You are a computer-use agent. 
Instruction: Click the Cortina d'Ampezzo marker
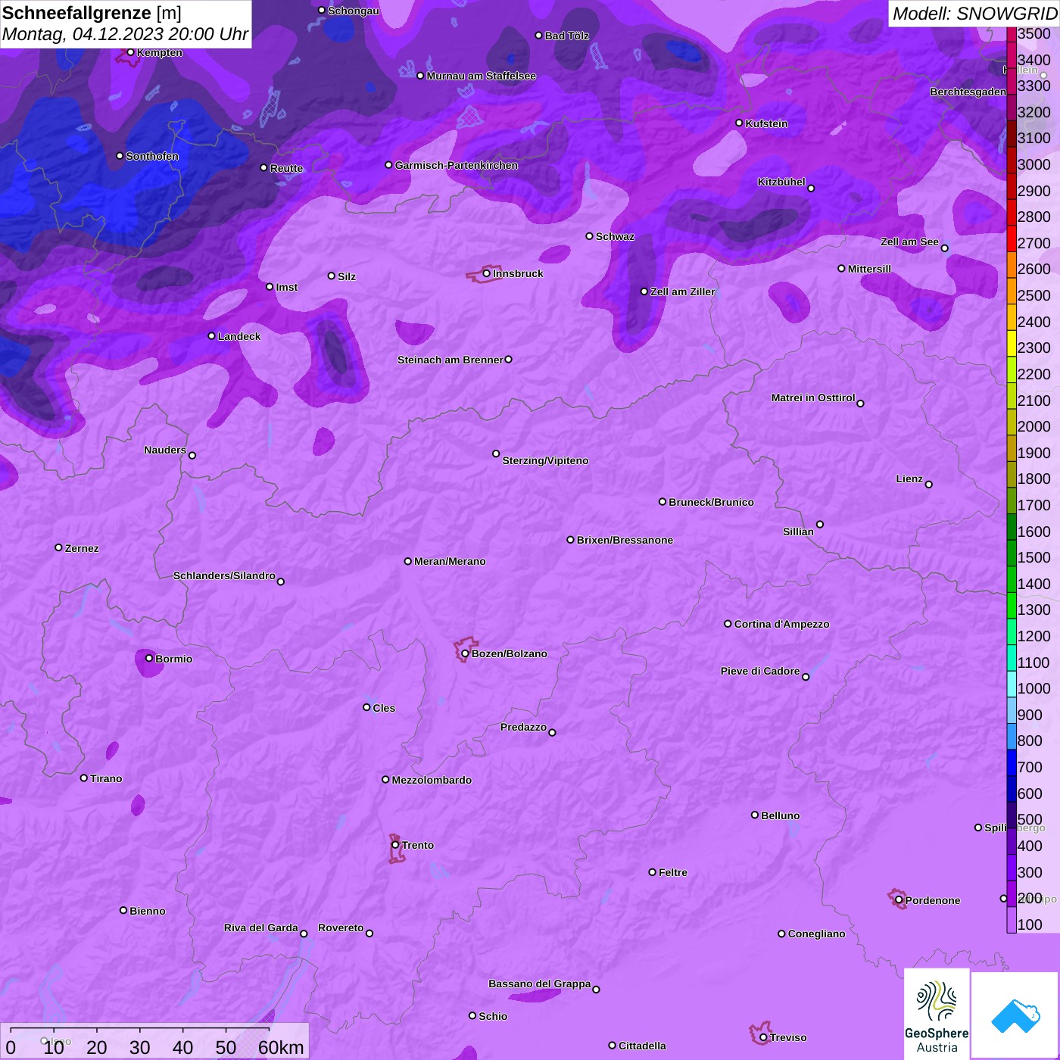[728, 624]
